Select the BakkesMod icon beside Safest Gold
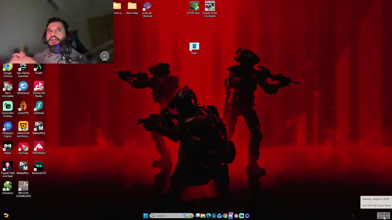Viewport: 392px width, 220px height. [x=39, y=128]
